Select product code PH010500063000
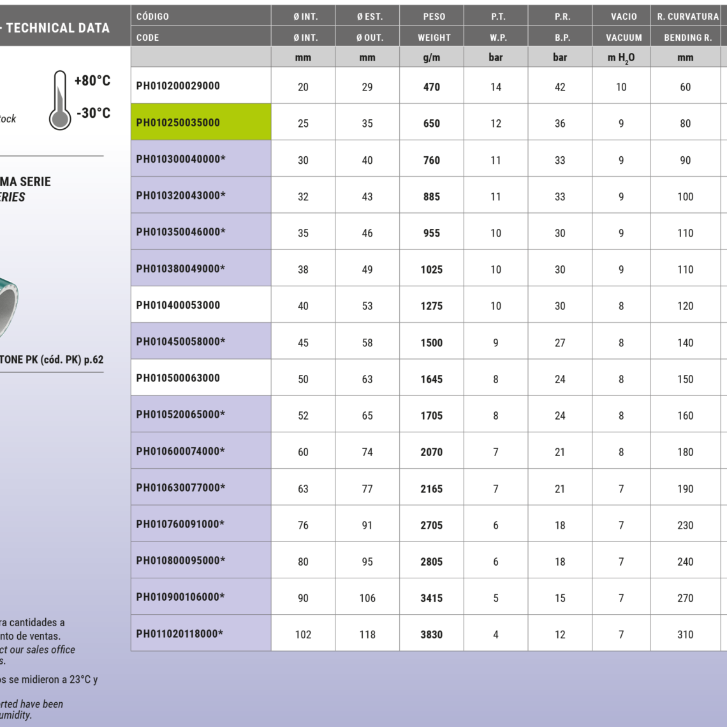 point(178,378)
